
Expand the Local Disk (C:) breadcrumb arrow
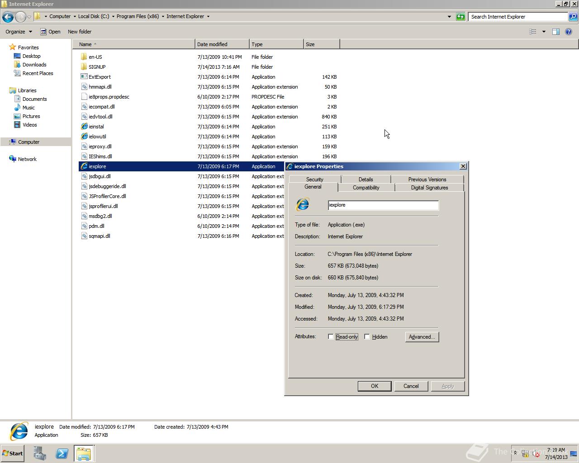click(113, 17)
